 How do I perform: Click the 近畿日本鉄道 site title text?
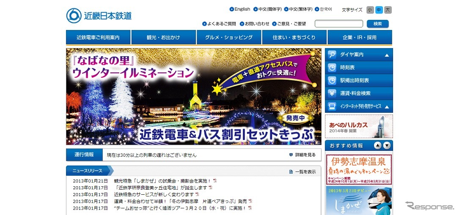point(108,16)
